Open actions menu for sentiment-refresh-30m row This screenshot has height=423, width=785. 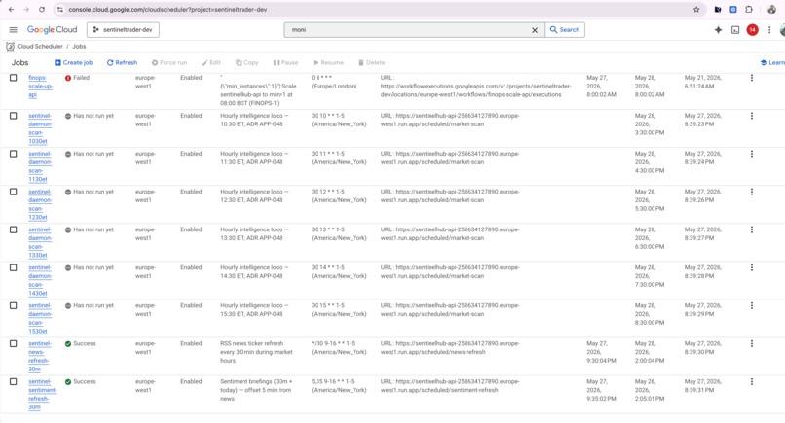tap(752, 381)
